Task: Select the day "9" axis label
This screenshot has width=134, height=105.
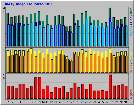Action: click(40, 102)
